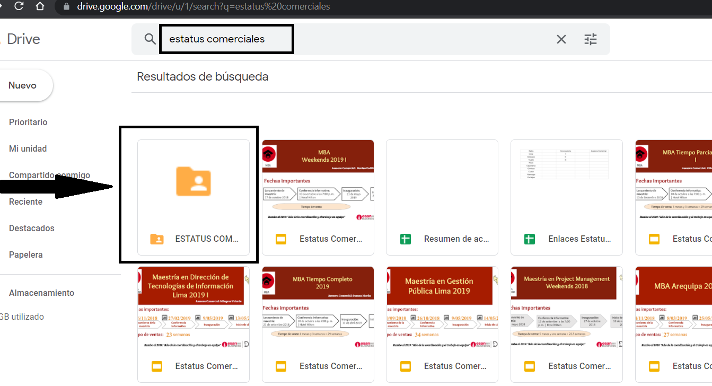The width and height of the screenshot is (712, 386).
Task: Click the Slides icon under MBA Arequipa card
Action: pyautogui.click(x=654, y=366)
